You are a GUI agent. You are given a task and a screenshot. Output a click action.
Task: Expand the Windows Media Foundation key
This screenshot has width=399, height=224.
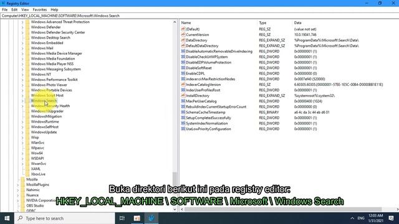(22, 58)
